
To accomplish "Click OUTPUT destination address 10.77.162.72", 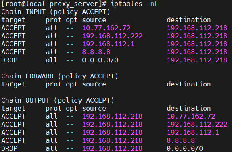I will point(191,116).
